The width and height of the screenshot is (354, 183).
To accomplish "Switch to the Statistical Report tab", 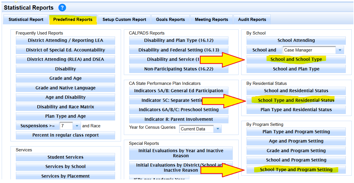I will point(26,20).
